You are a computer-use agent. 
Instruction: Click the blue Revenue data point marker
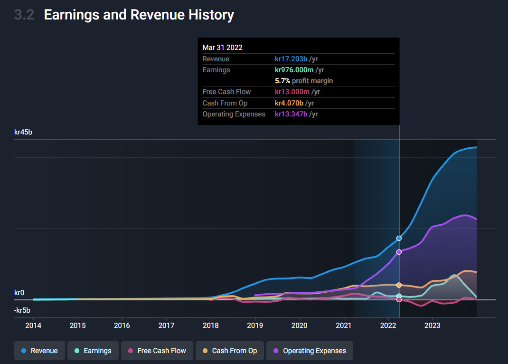pyautogui.click(x=399, y=238)
